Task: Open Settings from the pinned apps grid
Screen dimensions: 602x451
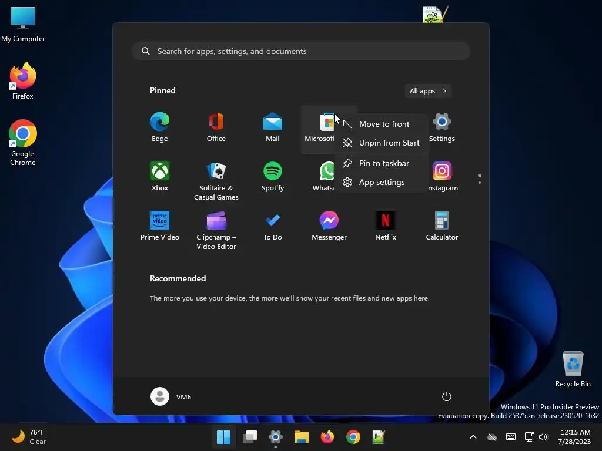Action: [x=442, y=127]
